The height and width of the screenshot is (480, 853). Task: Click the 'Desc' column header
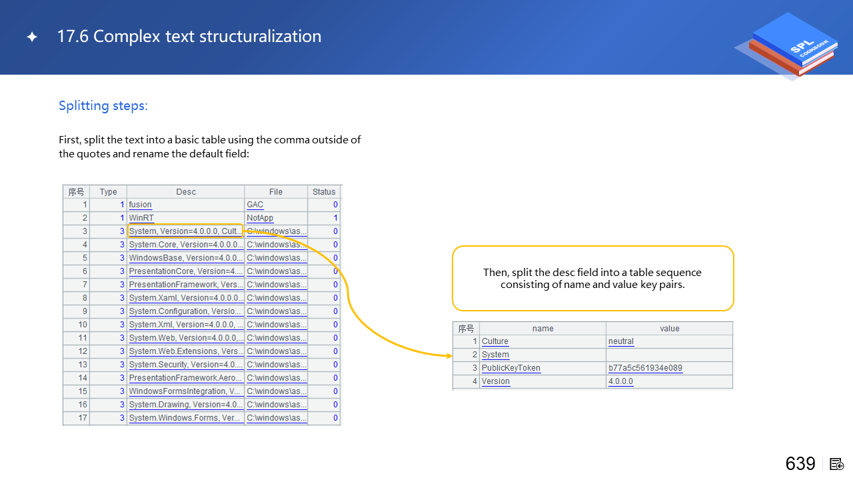[186, 192]
